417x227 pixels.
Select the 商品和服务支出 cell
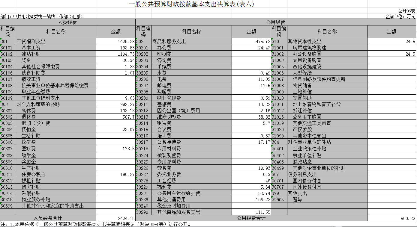click(192, 41)
